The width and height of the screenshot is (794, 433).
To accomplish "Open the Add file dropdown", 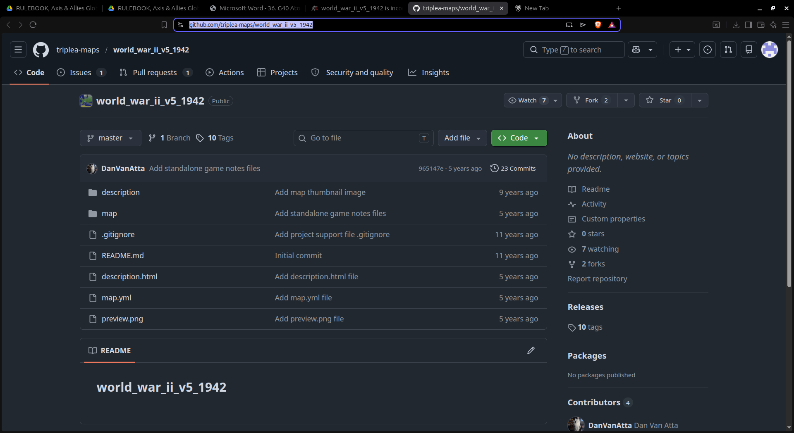I will (462, 138).
